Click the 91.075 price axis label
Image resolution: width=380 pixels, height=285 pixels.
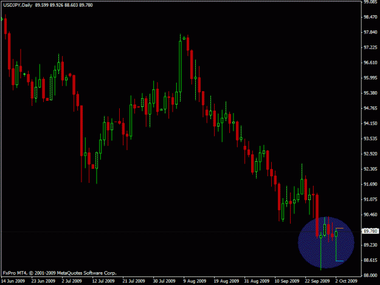click(x=370, y=199)
